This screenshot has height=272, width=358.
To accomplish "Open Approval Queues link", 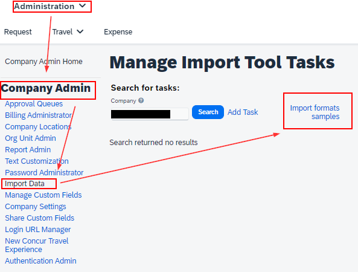I will [34, 104].
